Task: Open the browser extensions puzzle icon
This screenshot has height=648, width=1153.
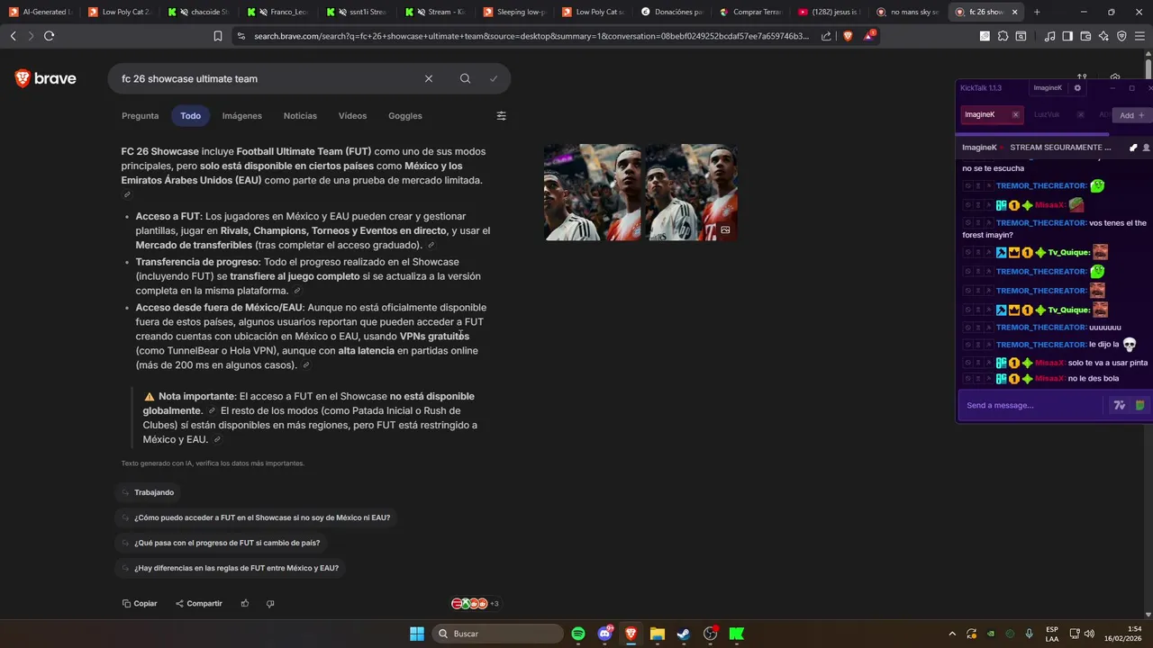Action: tap(1003, 36)
